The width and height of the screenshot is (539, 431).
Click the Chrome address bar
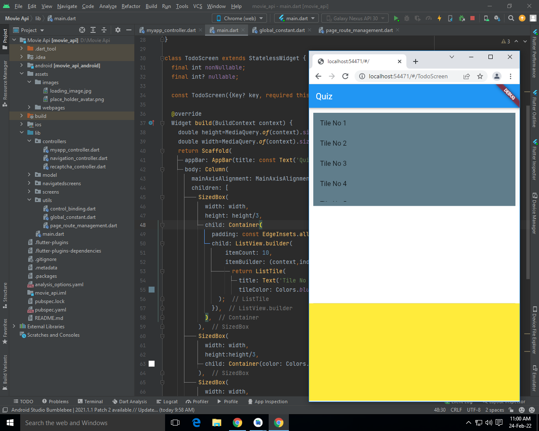(x=408, y=76)
